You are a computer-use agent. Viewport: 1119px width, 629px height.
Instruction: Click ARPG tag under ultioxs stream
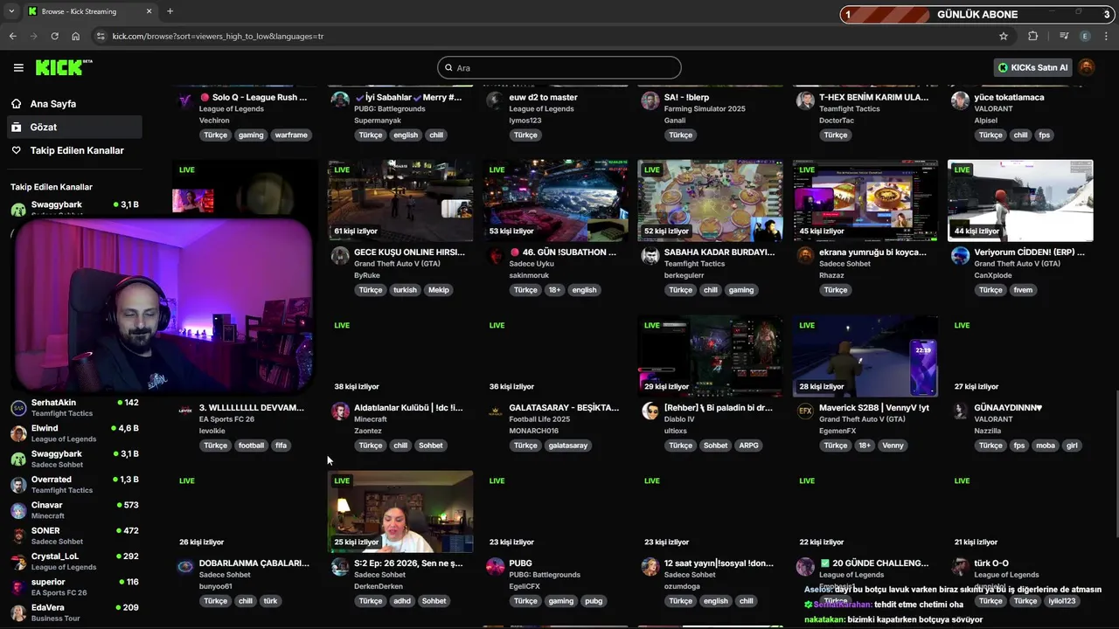click(x=748, y=446)
